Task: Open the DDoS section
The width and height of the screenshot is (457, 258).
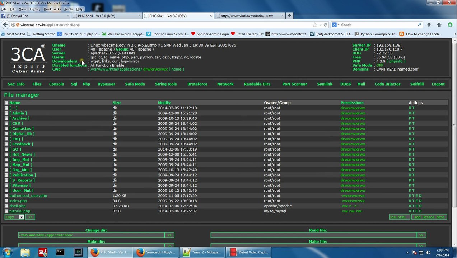Action: [345, 84]
